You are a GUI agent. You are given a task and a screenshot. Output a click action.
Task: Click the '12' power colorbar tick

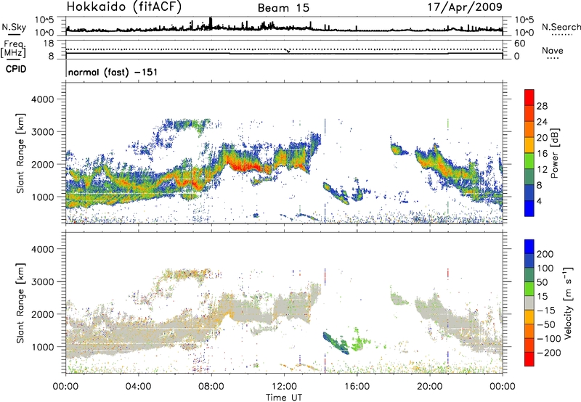click(542, 170)
